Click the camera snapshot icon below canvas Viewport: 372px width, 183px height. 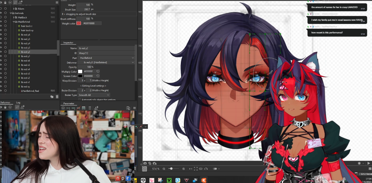coord(145,163)
